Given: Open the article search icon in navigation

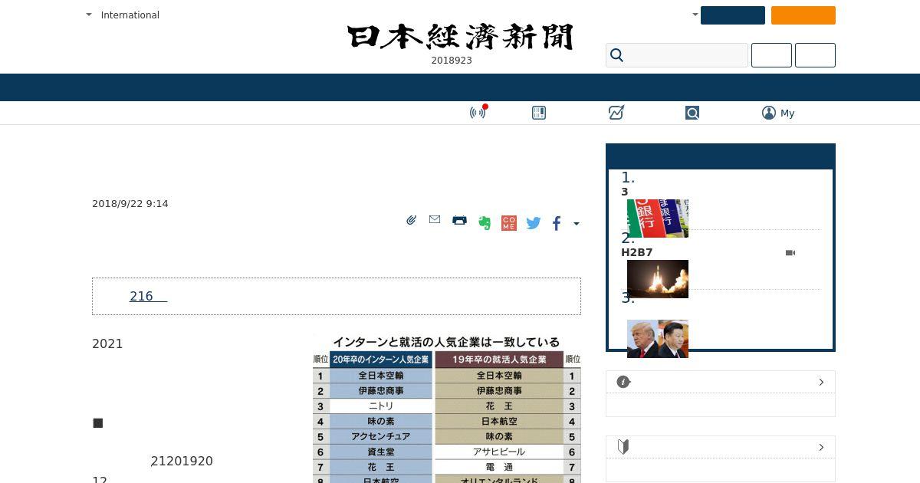Looking at the screenshot, I should point(692,113).
